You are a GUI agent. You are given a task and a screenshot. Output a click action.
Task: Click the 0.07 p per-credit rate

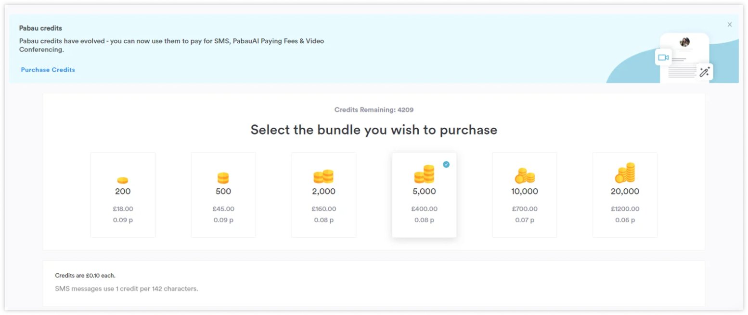click(x=525, y=220)
